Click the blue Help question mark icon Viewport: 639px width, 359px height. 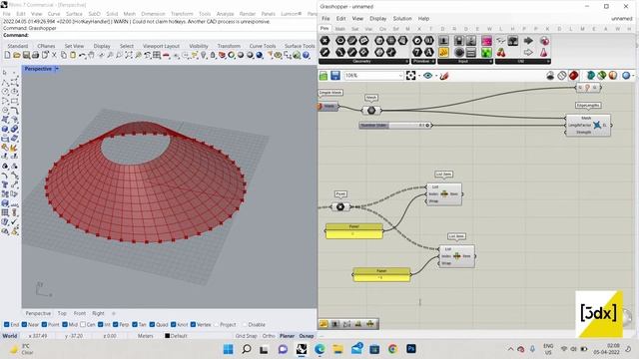tap(307, 55)
